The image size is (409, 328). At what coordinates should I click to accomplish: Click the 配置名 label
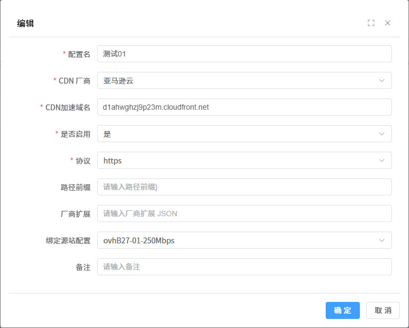[x=79, y=54]
